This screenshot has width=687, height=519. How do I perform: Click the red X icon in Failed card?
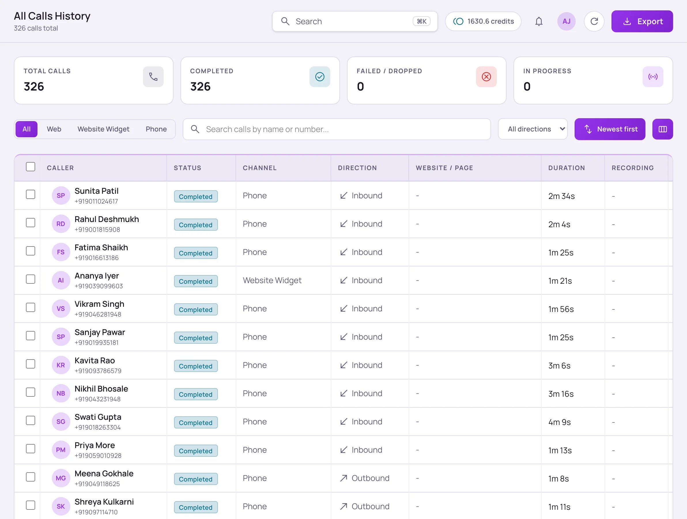(486, 77)
